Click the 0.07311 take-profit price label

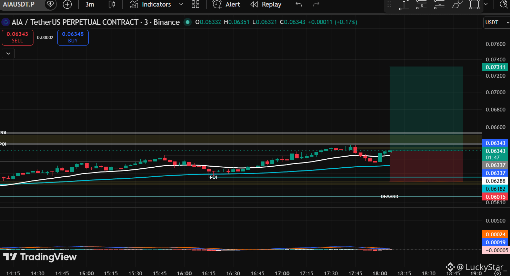(495, 67)
